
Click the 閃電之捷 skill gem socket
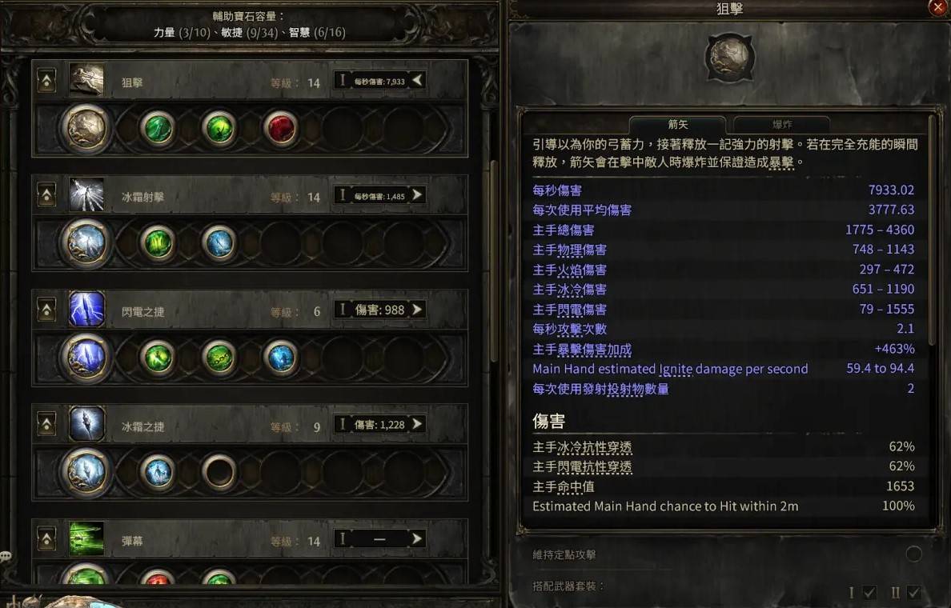pos(86,358)
